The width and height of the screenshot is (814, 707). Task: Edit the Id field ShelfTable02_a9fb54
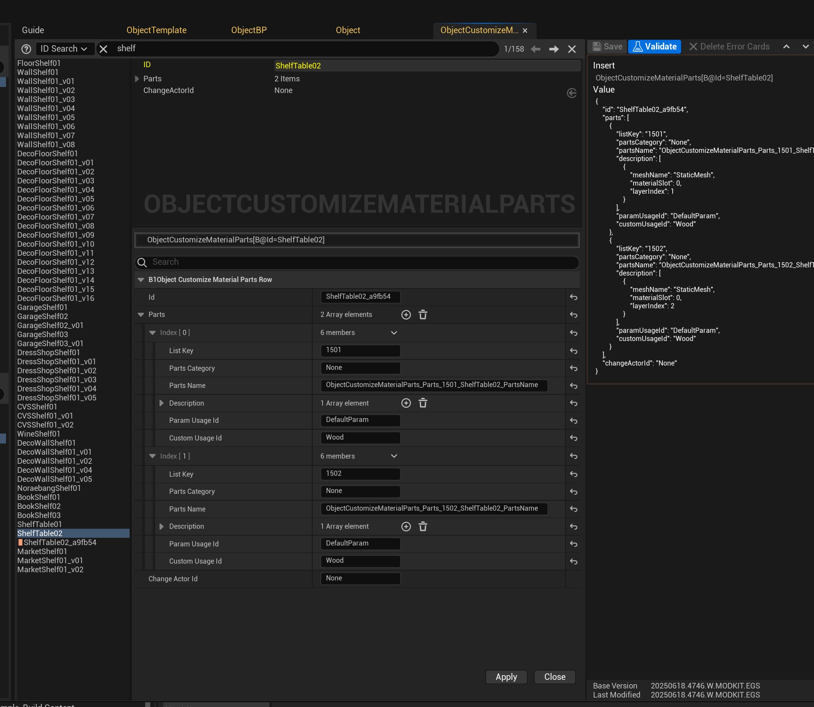pos(360,297)
